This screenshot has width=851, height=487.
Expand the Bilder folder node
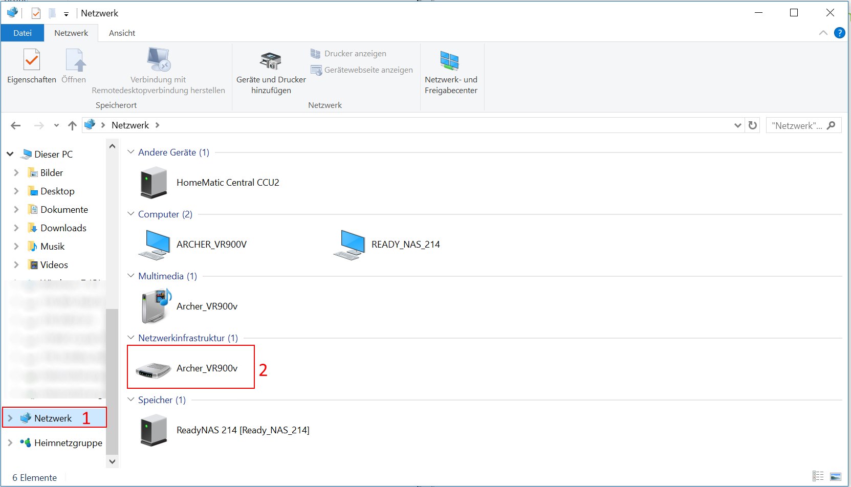pos(16,172)
